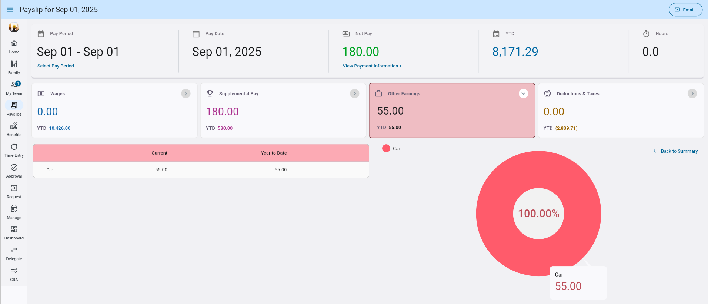
Task: Open Time Entry stopwatch icon
Action: [14, 147]
